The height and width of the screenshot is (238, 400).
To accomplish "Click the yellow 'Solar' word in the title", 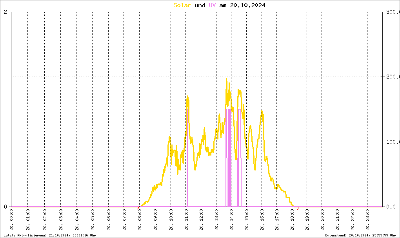I will [x=182, y=5].
